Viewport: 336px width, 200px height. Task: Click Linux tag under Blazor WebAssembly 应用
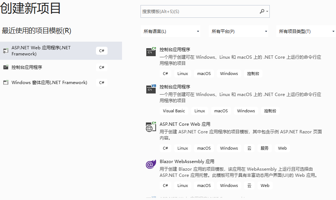182,186
